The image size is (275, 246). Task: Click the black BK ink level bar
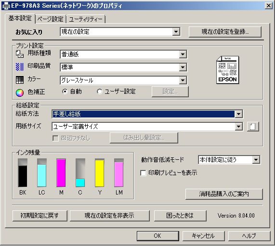click(x=23, y=172)
